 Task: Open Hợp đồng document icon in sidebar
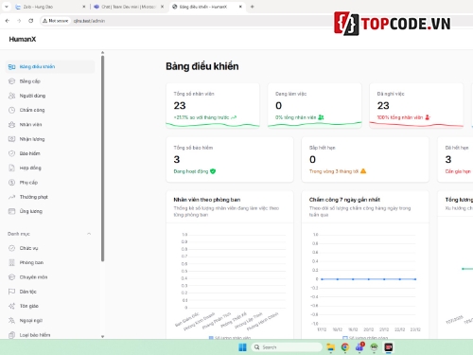[x=11, y=168]
